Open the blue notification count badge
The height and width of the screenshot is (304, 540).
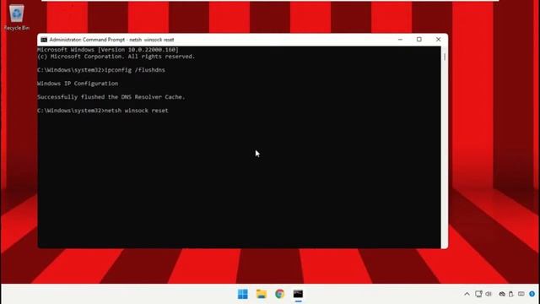pos(532,294)
